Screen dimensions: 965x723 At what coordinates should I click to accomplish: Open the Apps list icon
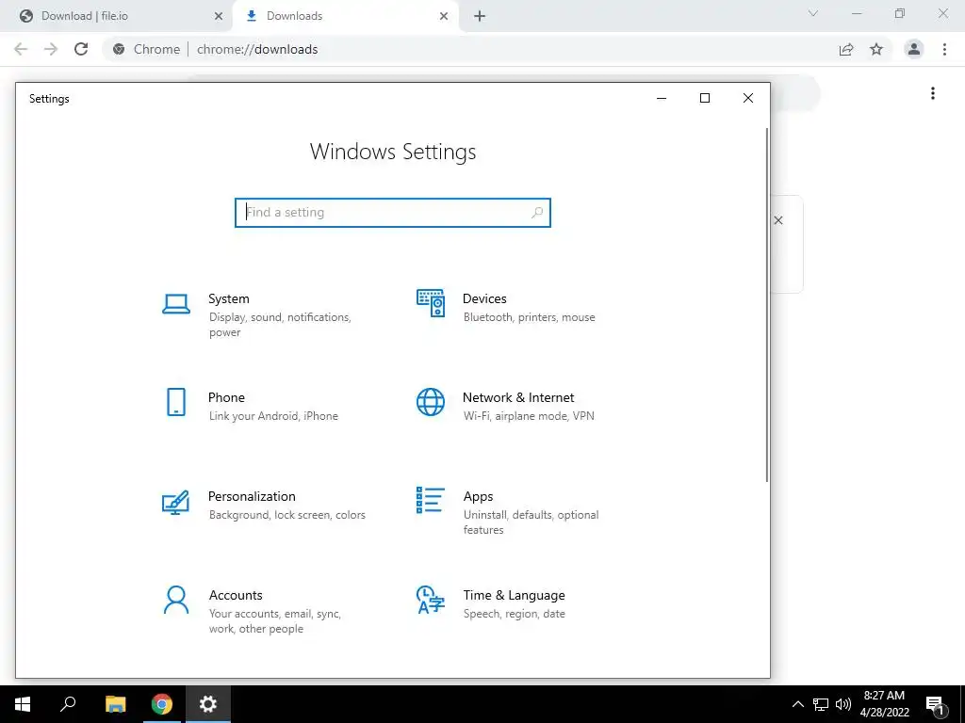pyautogui.click(x=430, y=500)
